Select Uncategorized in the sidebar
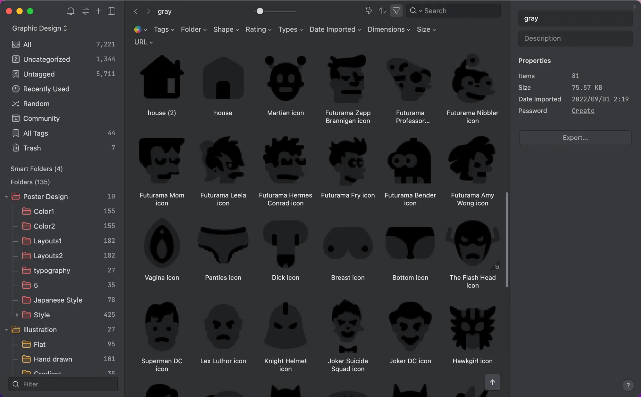 [63, 59]
